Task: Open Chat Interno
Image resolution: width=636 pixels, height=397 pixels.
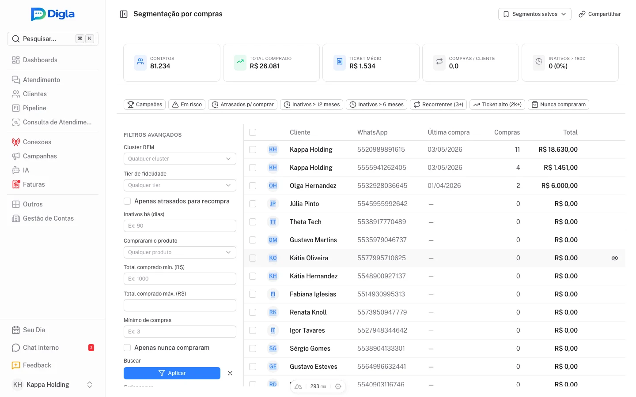Action: (53, 348)
